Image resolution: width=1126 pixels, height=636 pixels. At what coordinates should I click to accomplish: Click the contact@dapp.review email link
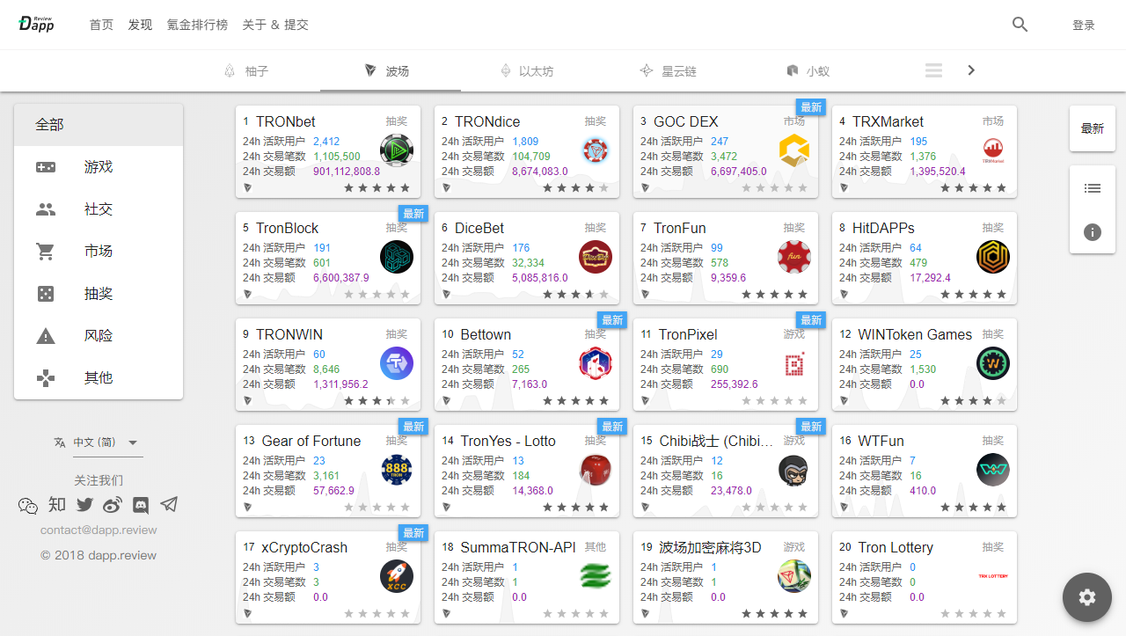(x=99, y=530)
